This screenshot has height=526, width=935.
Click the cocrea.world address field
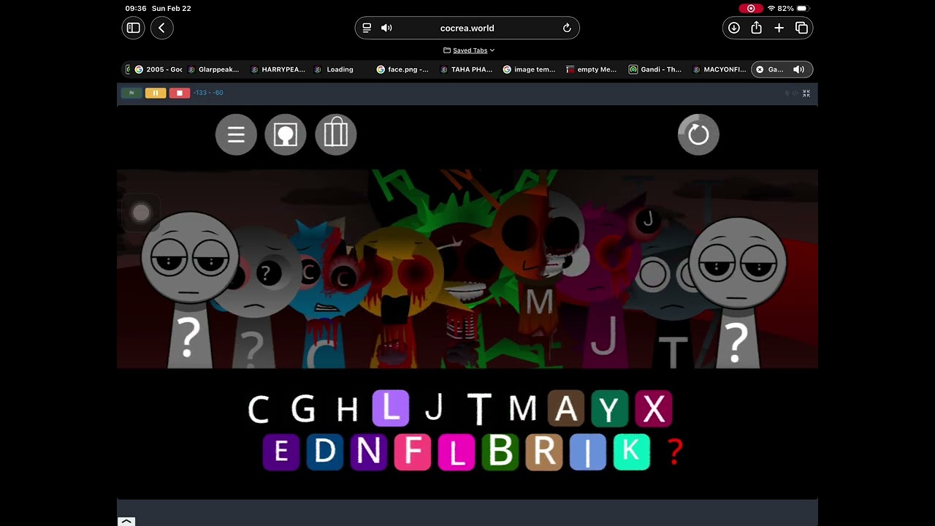(x=467, y=28)
